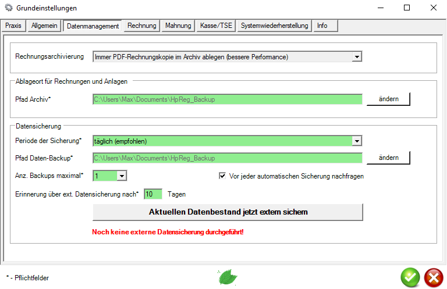Click 'Aktuellen Datenbestand jetzt extern sichern'
The image size is (447, 289).
[x=228, y=212]
